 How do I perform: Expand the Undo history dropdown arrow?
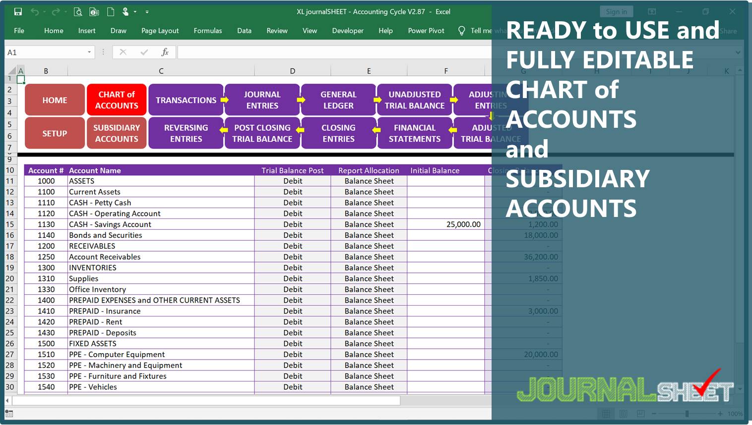point(45,11)
